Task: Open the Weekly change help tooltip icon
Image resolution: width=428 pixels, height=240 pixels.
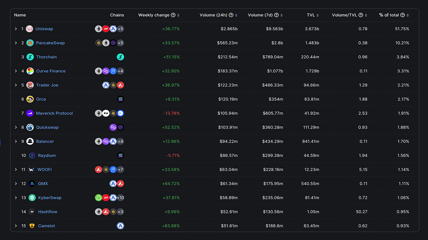Action: click(174, 15)
